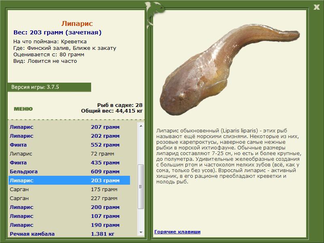Select the Бельдюга 609 грамм row
This screenshot has height=243, width=324.
(x=69, y=171)
